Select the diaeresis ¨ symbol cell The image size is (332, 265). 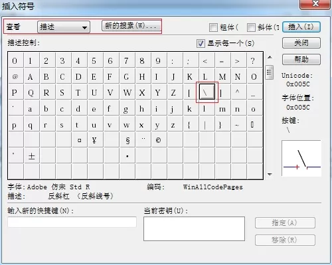click(x=143, y=139)
